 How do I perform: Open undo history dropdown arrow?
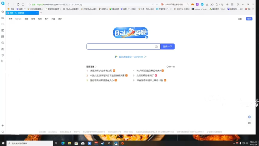click(x=219, y=5)
